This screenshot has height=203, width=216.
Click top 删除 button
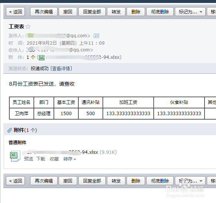point(136,12)
